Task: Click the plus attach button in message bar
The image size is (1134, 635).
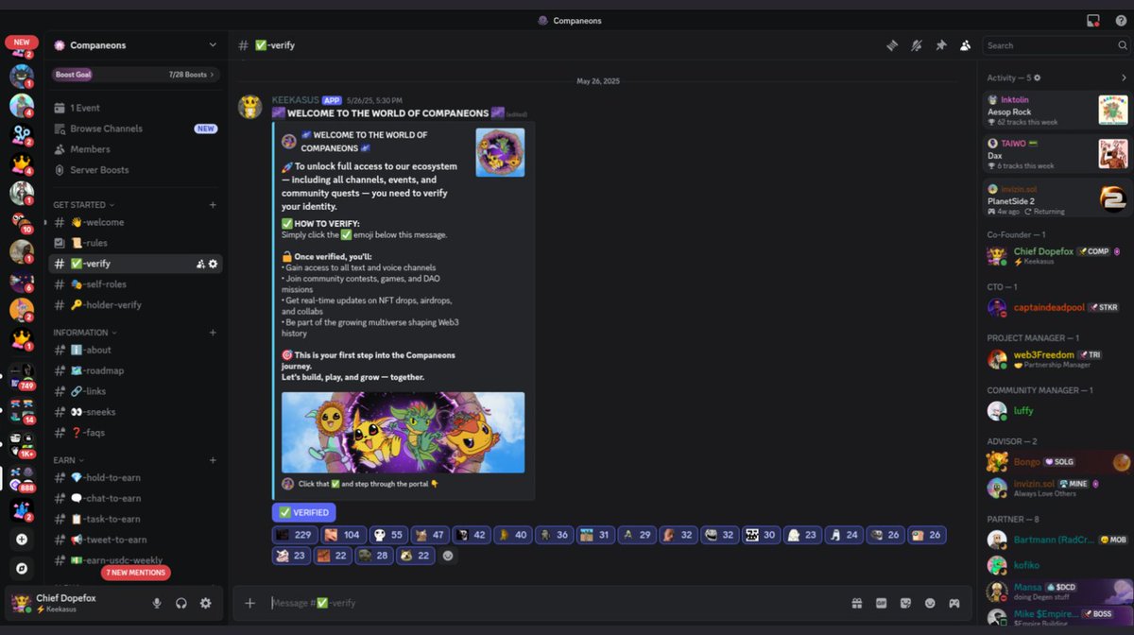Action: click(250, 603)
